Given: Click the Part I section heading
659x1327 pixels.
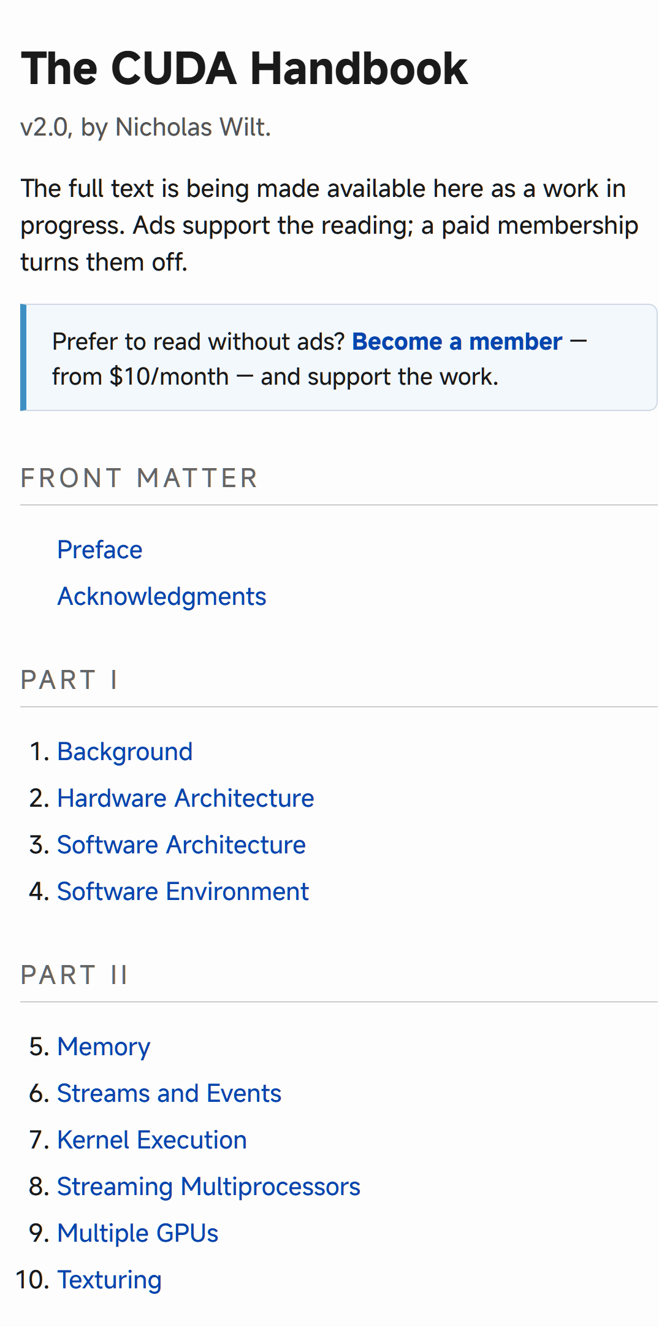Looking at the screenshot, I should click(69, 680).
